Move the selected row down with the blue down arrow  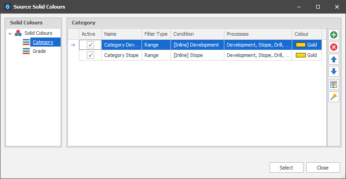click(333, 71)
